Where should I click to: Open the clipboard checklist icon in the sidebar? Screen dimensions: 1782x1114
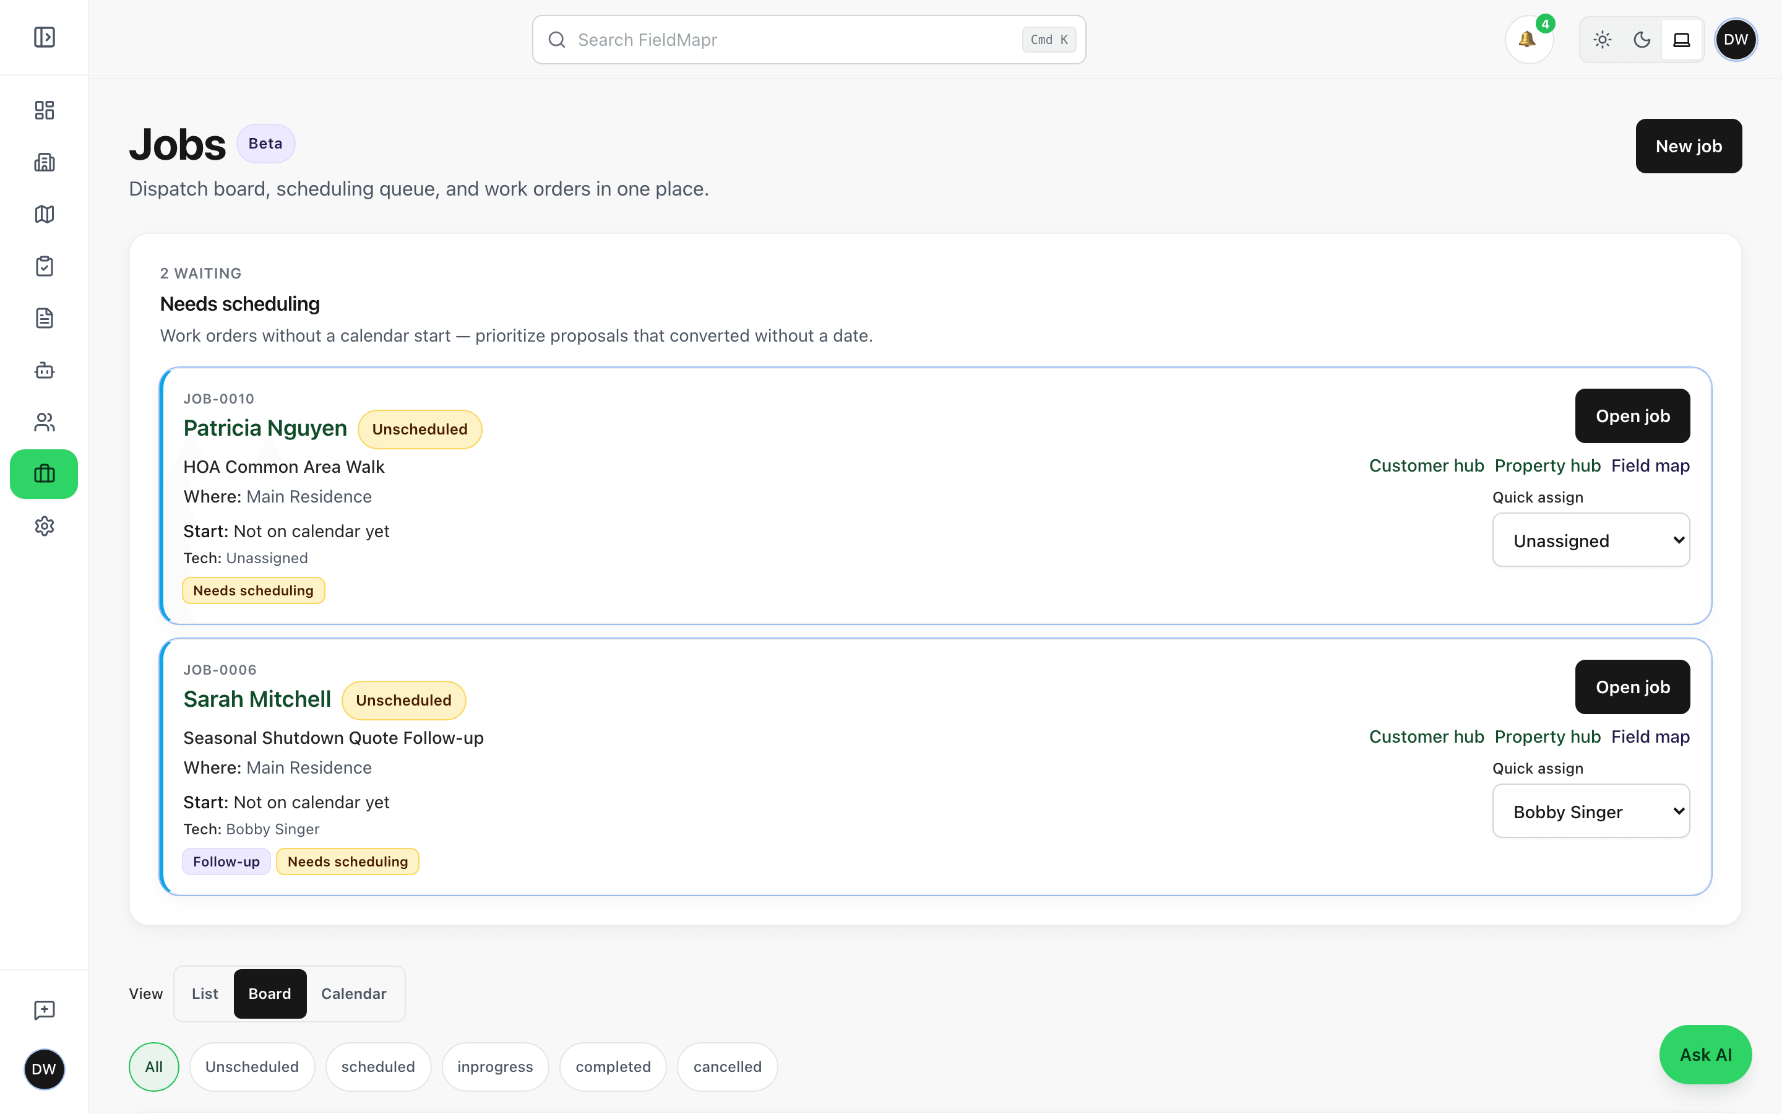point(44,266)
